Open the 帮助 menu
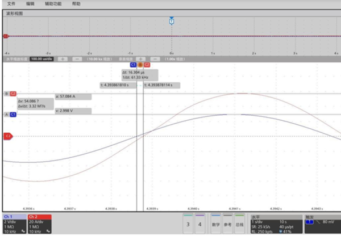This screenshot has height=236, width=341. [x=77, y=3]
